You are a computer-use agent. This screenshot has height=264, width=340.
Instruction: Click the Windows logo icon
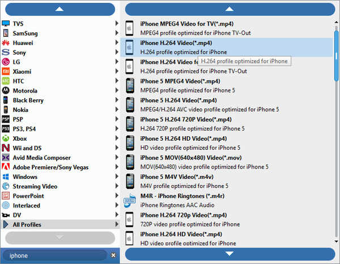click(x=6, y=177)
